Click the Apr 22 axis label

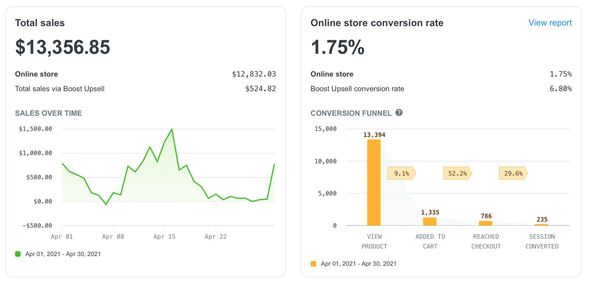pos(216,236)
